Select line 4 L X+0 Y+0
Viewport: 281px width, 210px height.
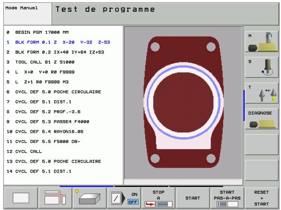(x=40, y=72)
